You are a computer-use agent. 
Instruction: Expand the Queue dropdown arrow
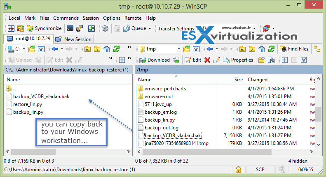tap(150, 28)
